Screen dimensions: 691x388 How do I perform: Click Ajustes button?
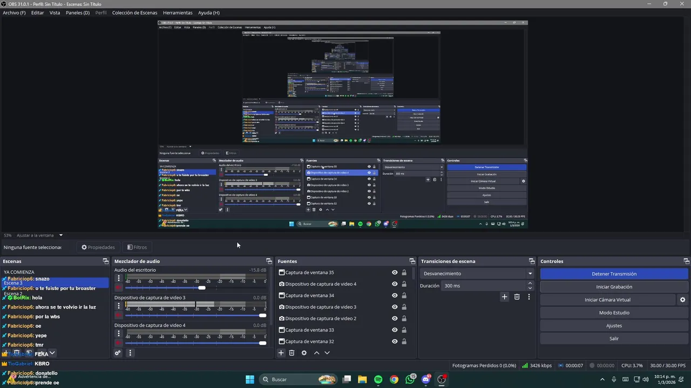(614, 325)
